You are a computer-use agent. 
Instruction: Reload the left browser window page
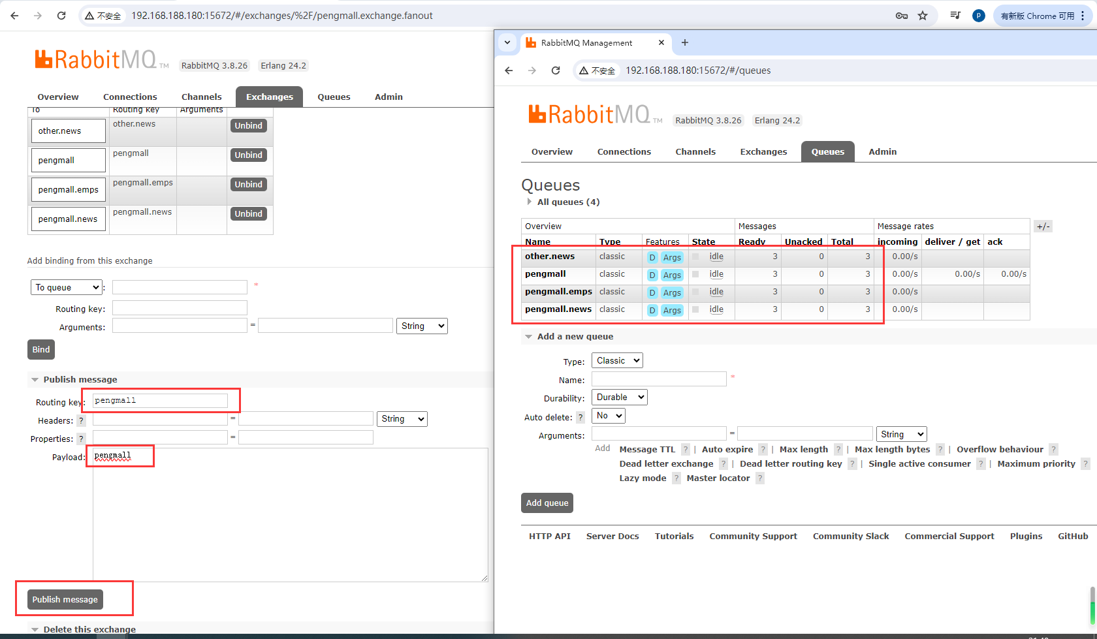tap(61, 16)
